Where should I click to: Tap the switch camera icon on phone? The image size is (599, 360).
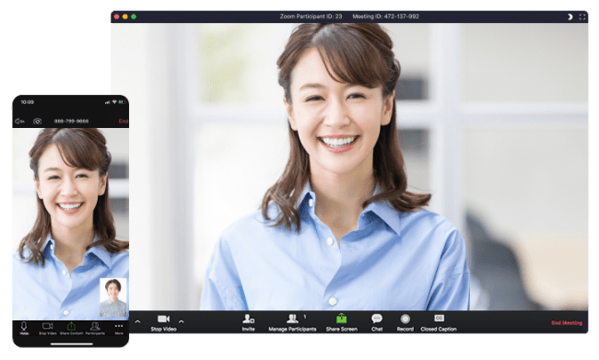point(37,121)
